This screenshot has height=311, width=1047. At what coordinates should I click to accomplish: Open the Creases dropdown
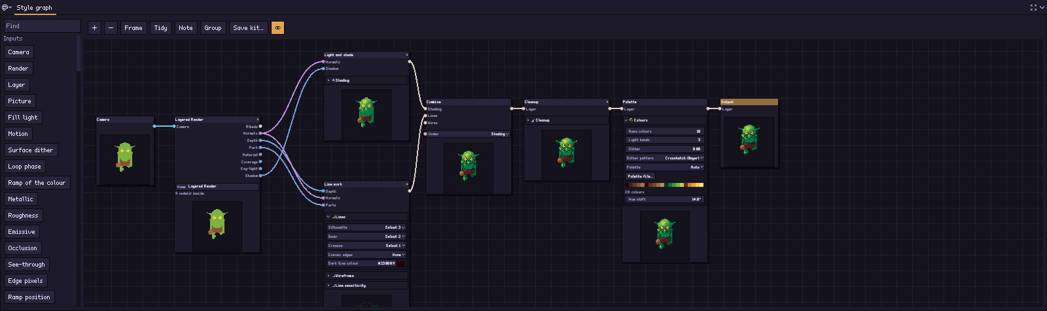(366, 246)
